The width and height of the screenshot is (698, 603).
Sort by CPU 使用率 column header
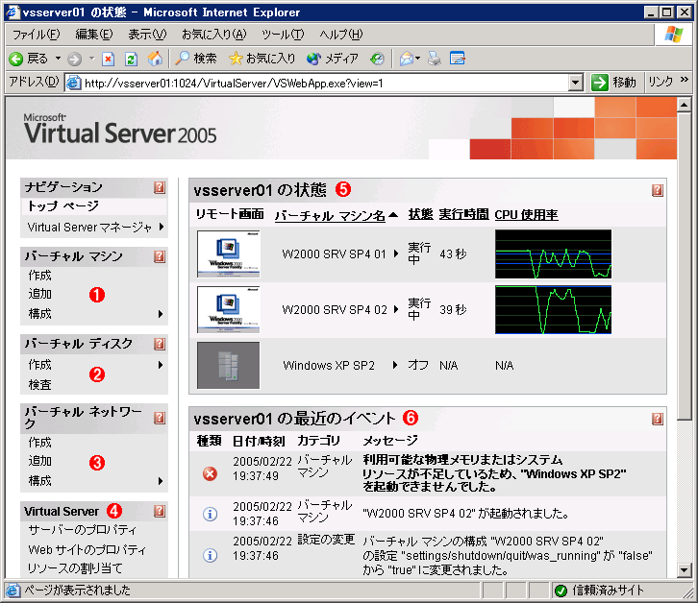(526, 215)
